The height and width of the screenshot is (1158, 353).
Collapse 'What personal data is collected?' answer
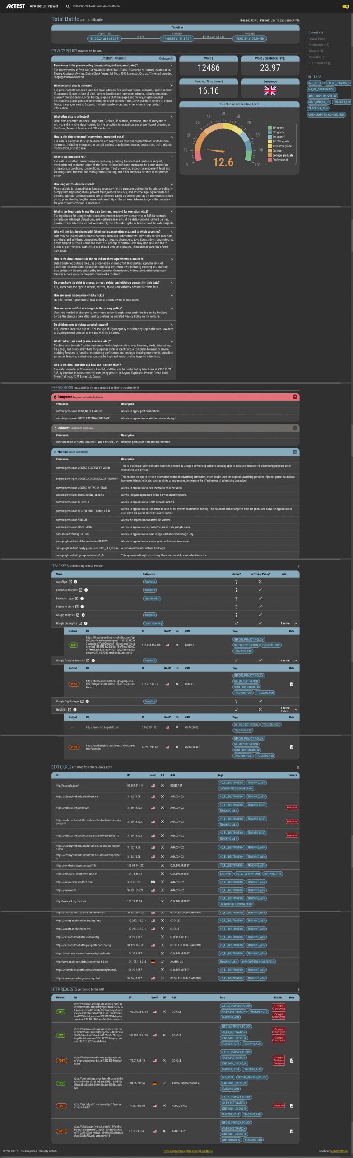pyautogui.click(x=172, y=85)
